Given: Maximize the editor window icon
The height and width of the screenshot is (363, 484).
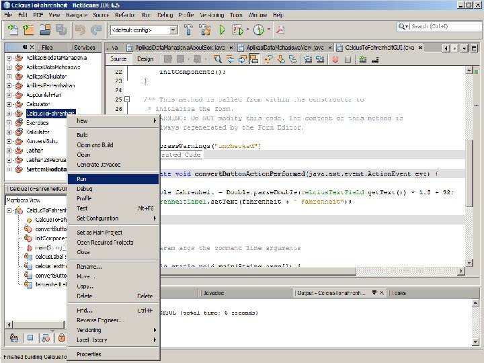Looking at the screenshot, I should point(474,48).
